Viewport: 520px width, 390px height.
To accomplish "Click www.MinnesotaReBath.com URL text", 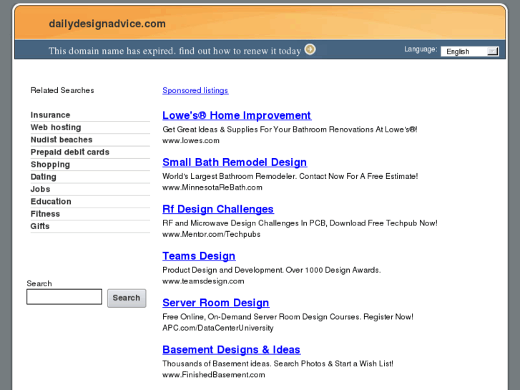I will tap(212, 187).
